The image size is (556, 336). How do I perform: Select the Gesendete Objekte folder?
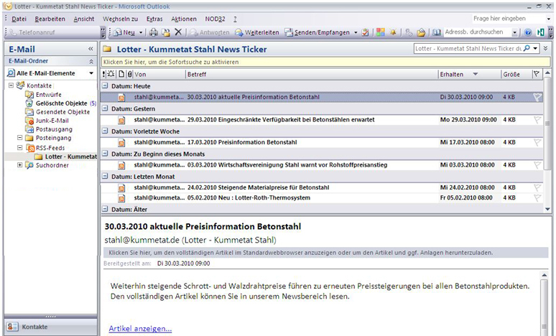[x=62, y=112]
